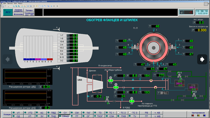
Task: Open the Механизмы button
Action: (x=18, y=14)
